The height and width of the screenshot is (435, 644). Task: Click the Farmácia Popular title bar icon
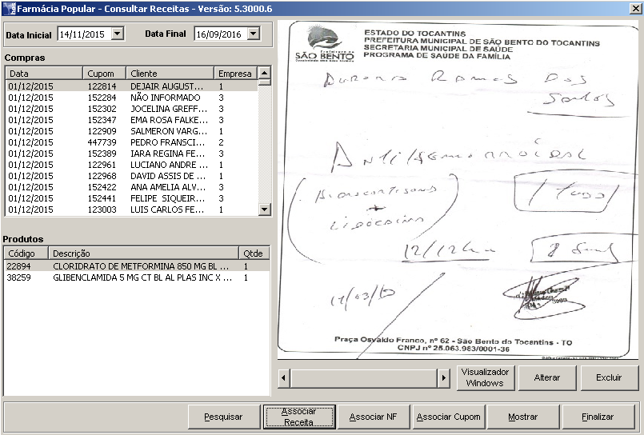tap(10, 8)
